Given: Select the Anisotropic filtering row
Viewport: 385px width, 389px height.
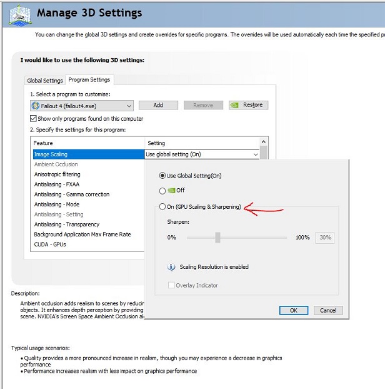Looking at the screenshot, I should (x=89, y=174).
